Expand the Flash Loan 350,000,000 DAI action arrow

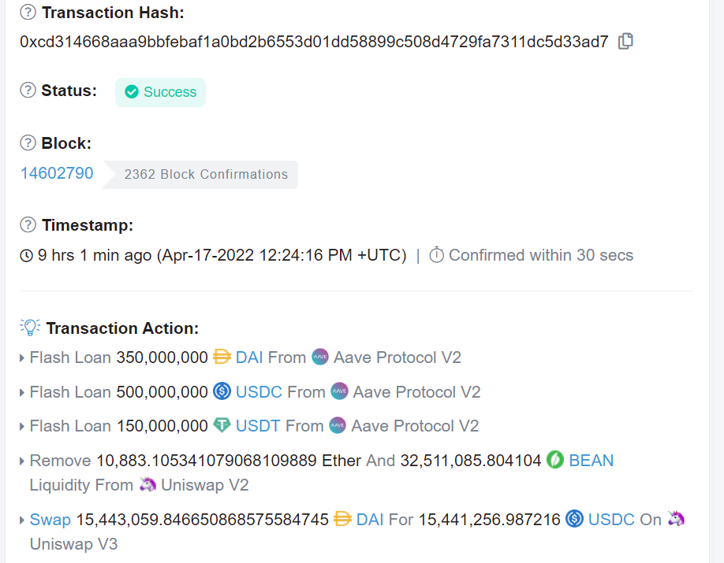coord(22,358)
